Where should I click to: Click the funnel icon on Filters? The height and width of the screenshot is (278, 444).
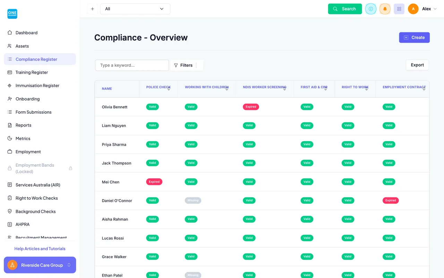pyautogui.click(x=176, y=65)
